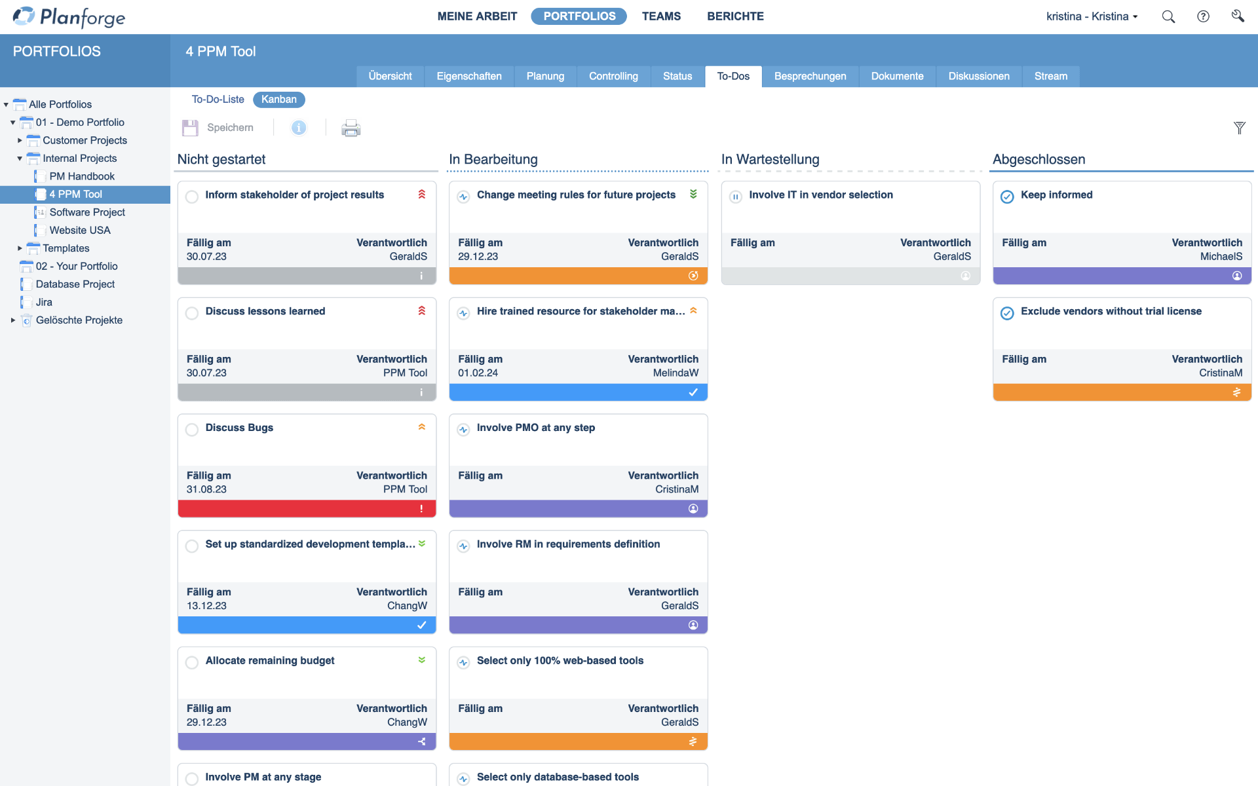Click the Planforge logo icon
The width and height of the screenshot is (1258, 786).
pyautogui.click(x=24, y=16)
